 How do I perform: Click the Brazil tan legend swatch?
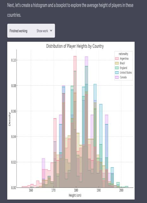(117, 63)
